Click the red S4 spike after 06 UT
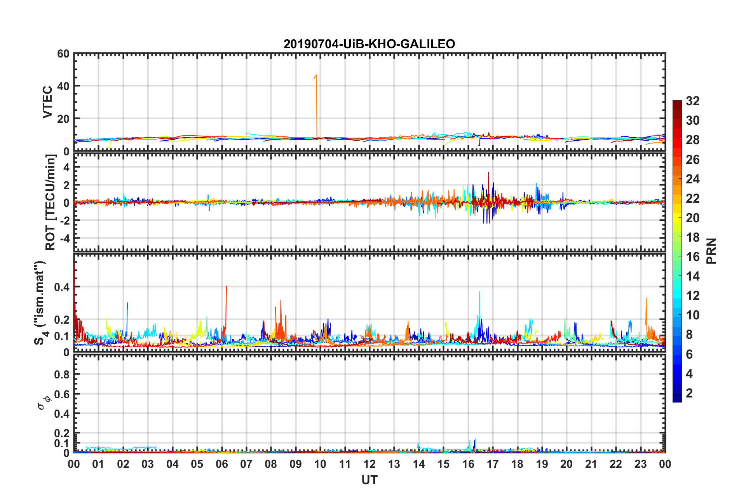Viewport: 739px width, 502px height. pos(226,307)
